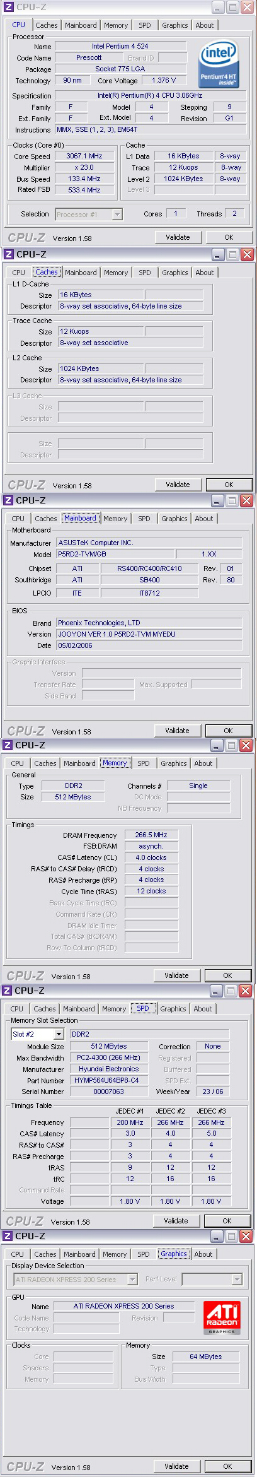Select the SPD tab in the Caches window
This screenshot has width=257, height=1477.
coord(145,273)
